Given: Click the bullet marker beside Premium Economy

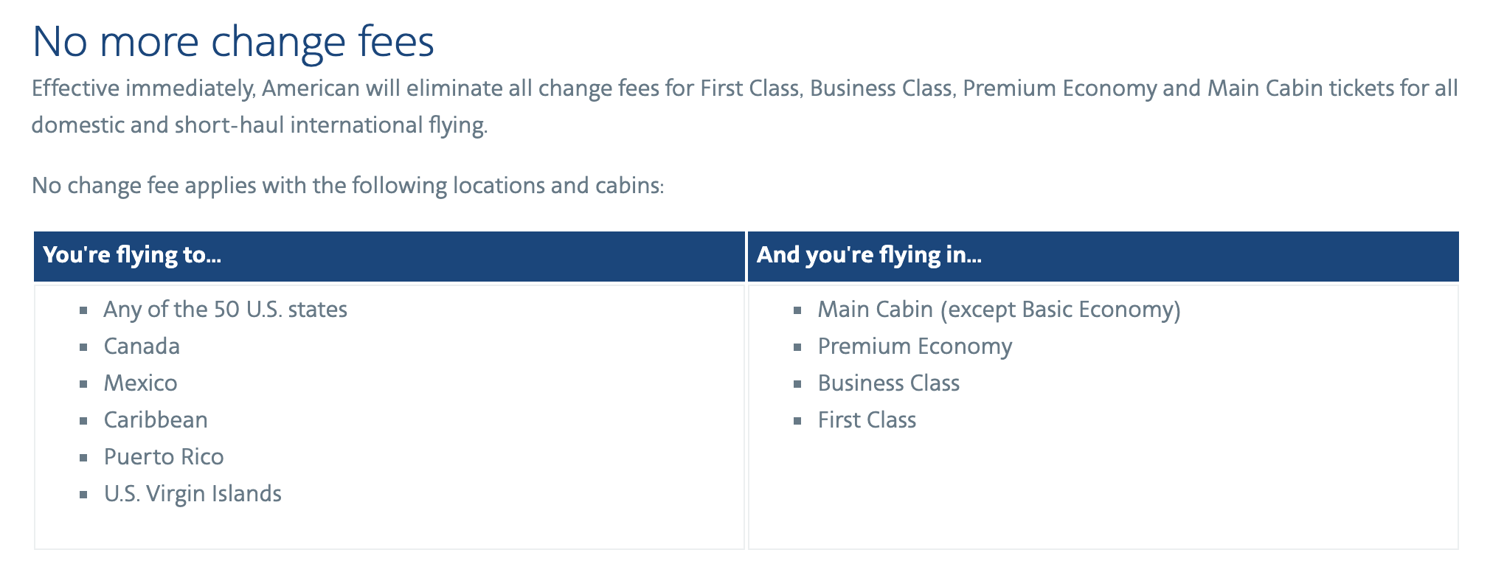Looking at the screenshot, I should (797, 347).
